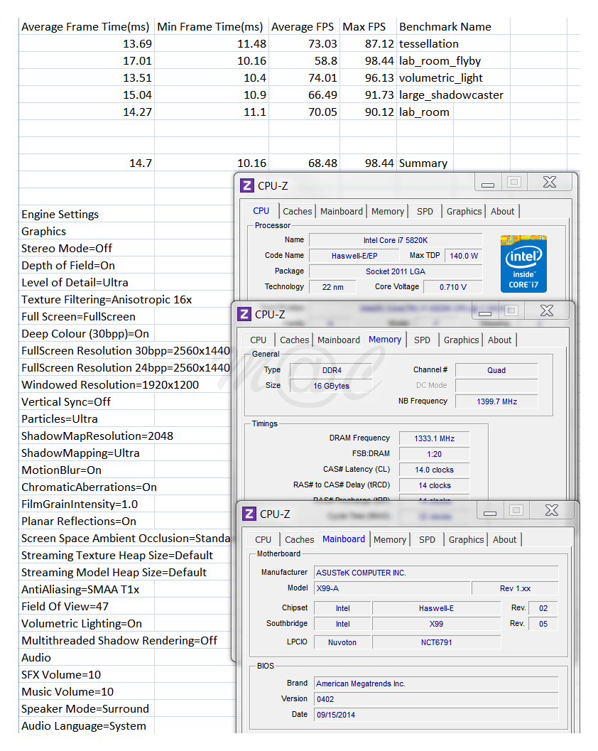Screen dimensions: 598x751
Task: Click the Channel # field showing Quad
Action: tap(496, 370)
